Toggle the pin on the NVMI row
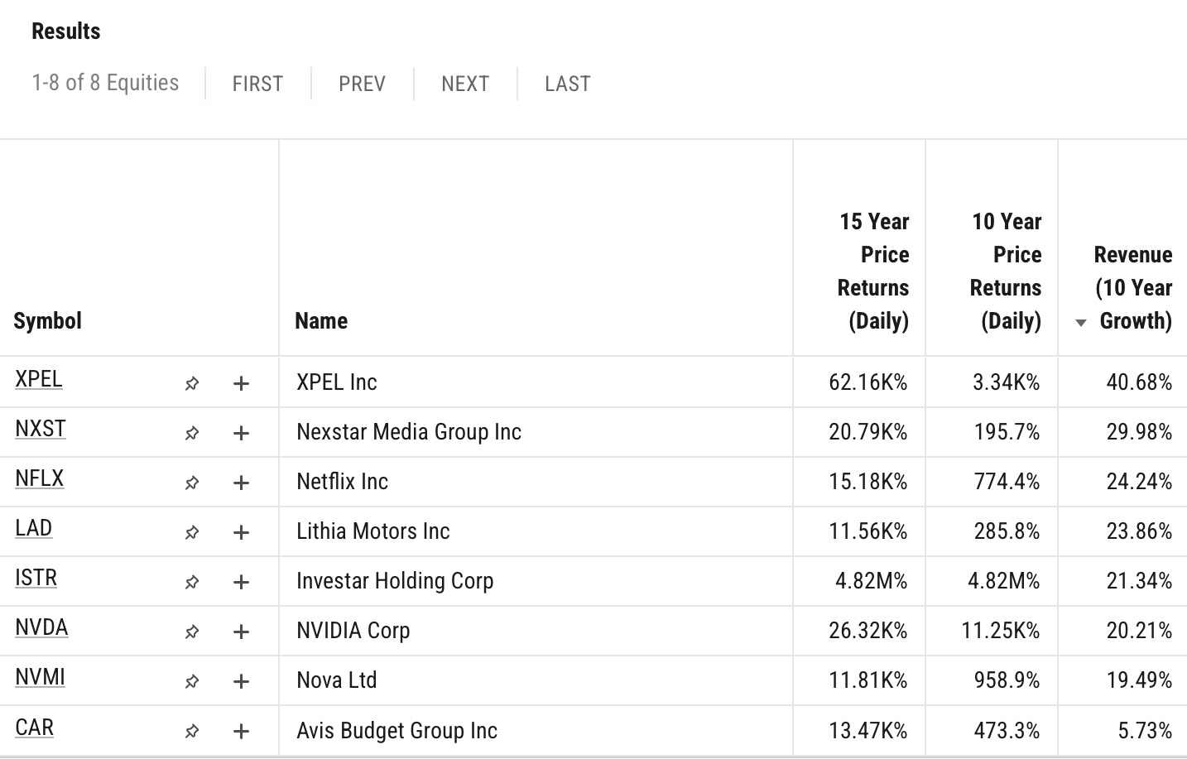1187x759 pixels. pos(192,681)
